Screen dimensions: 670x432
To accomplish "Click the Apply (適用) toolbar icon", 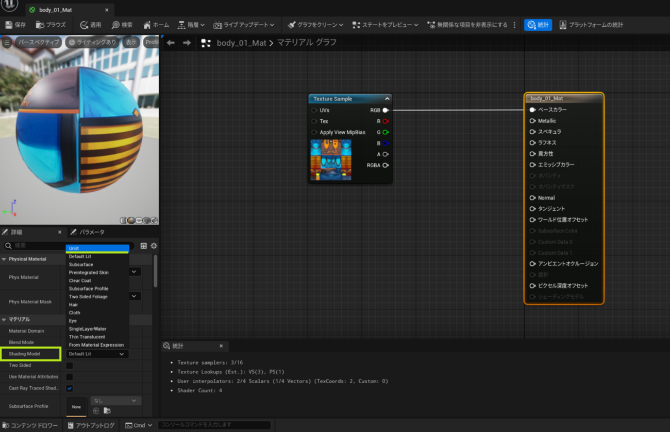I will point(91,25).
